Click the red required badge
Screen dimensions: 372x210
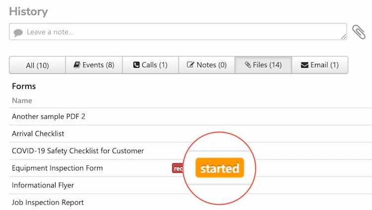(178, 168)
